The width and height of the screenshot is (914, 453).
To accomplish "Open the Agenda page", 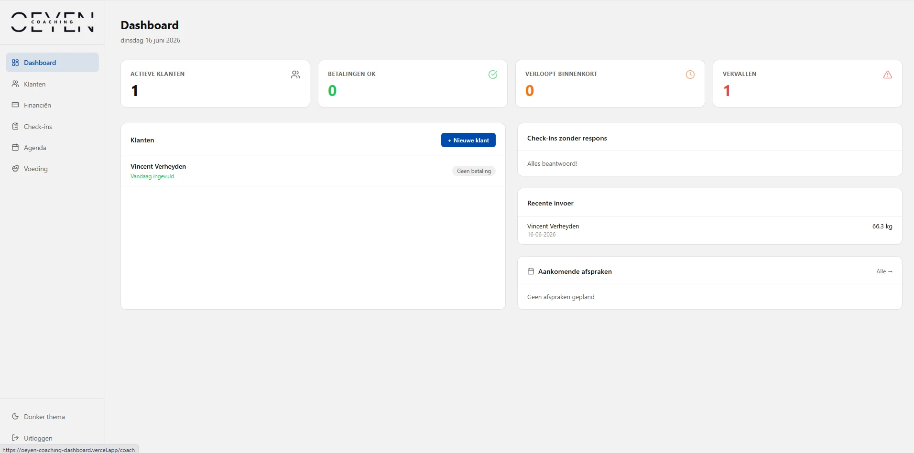I will point(52,148).
